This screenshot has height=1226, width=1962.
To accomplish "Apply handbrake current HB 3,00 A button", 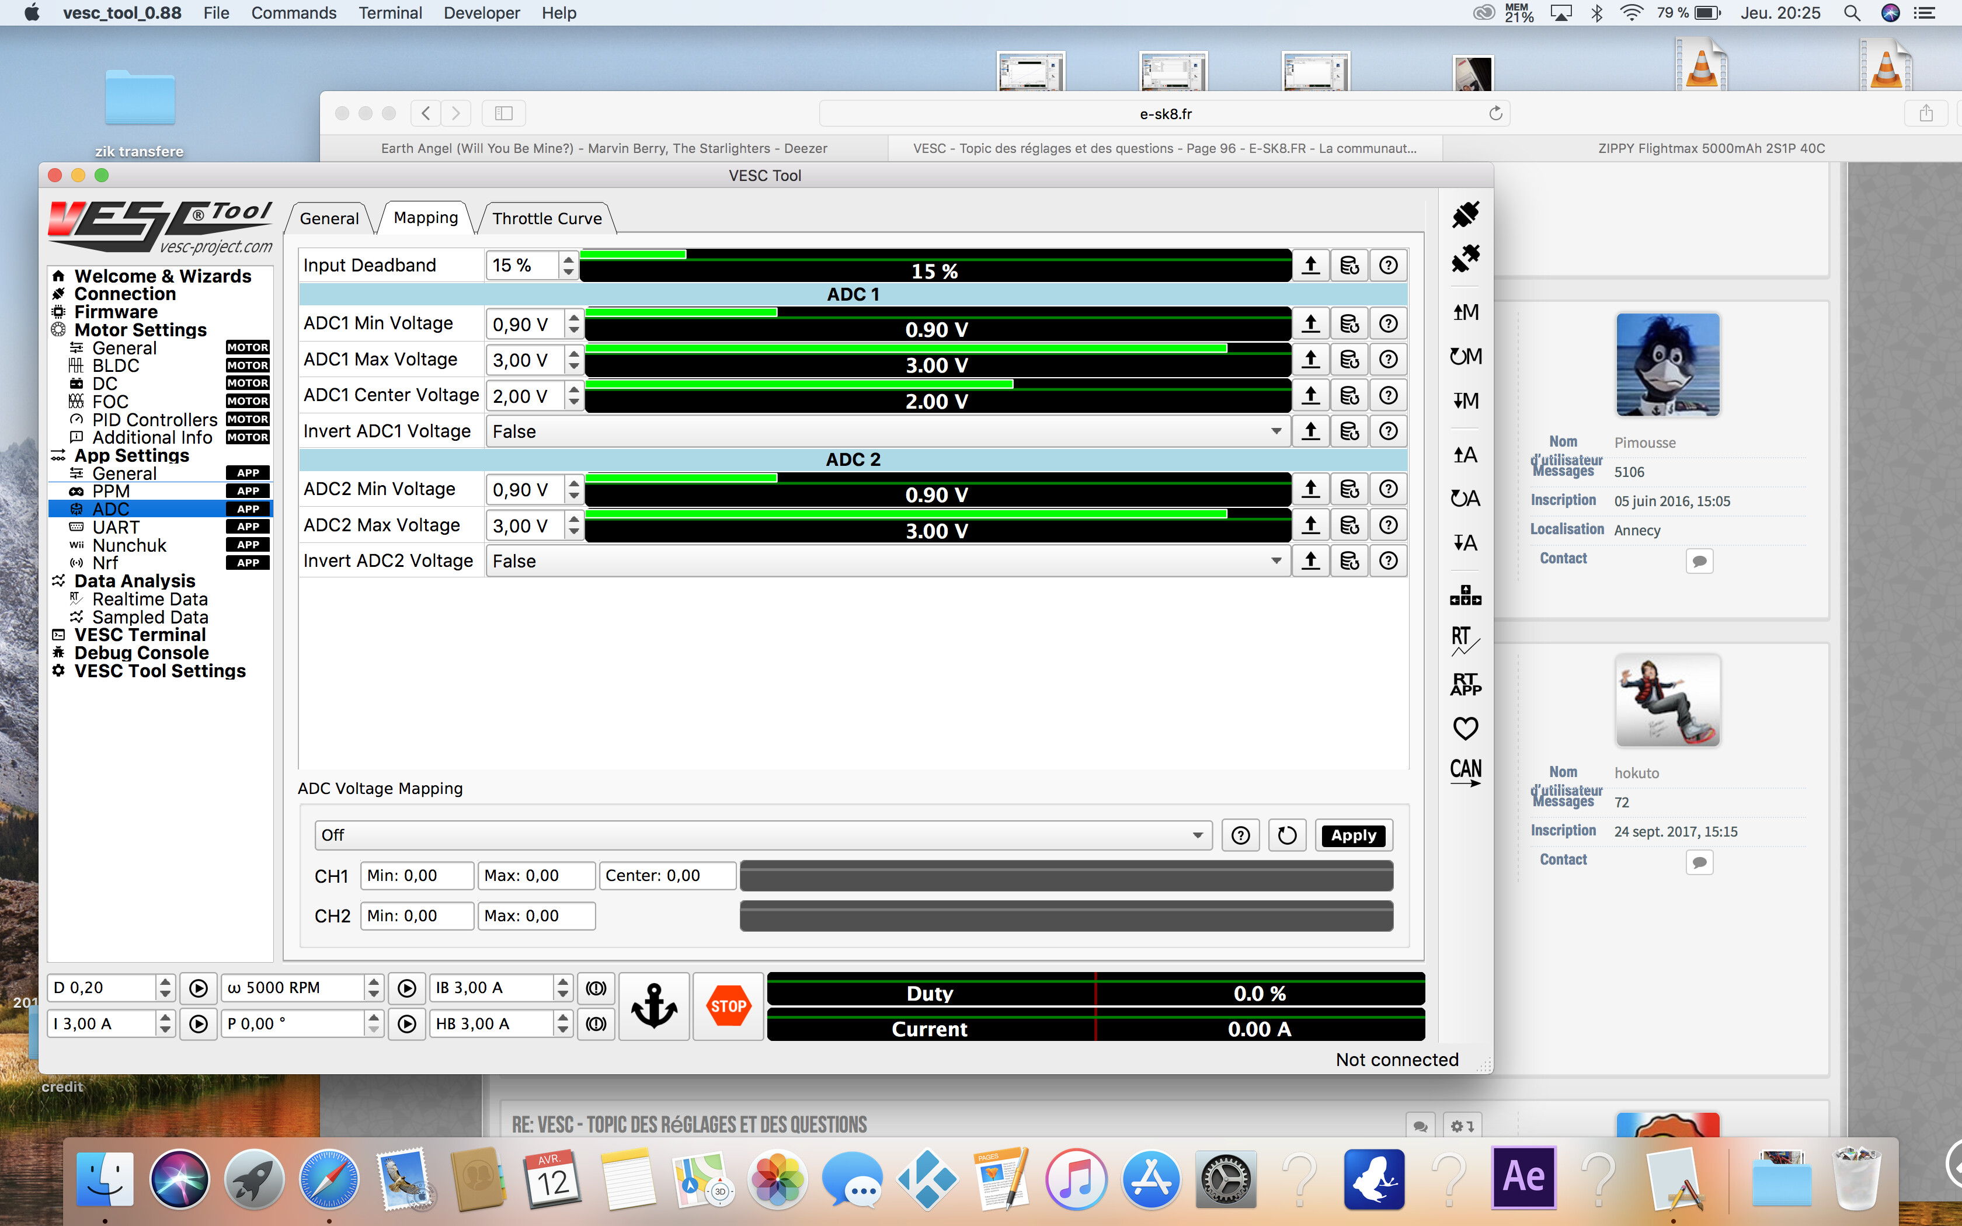I will [596, 1024].
